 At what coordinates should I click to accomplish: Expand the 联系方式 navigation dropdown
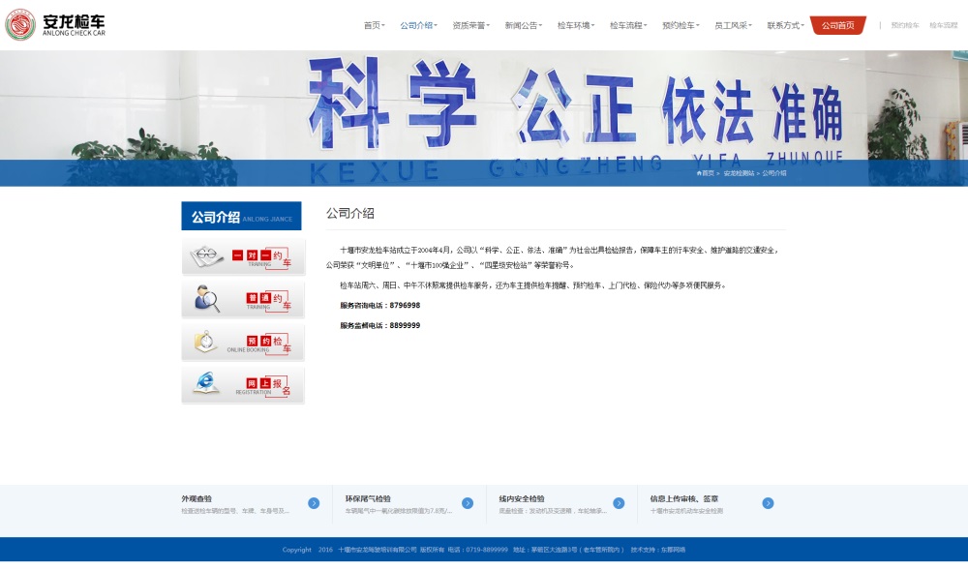[786, 25]
